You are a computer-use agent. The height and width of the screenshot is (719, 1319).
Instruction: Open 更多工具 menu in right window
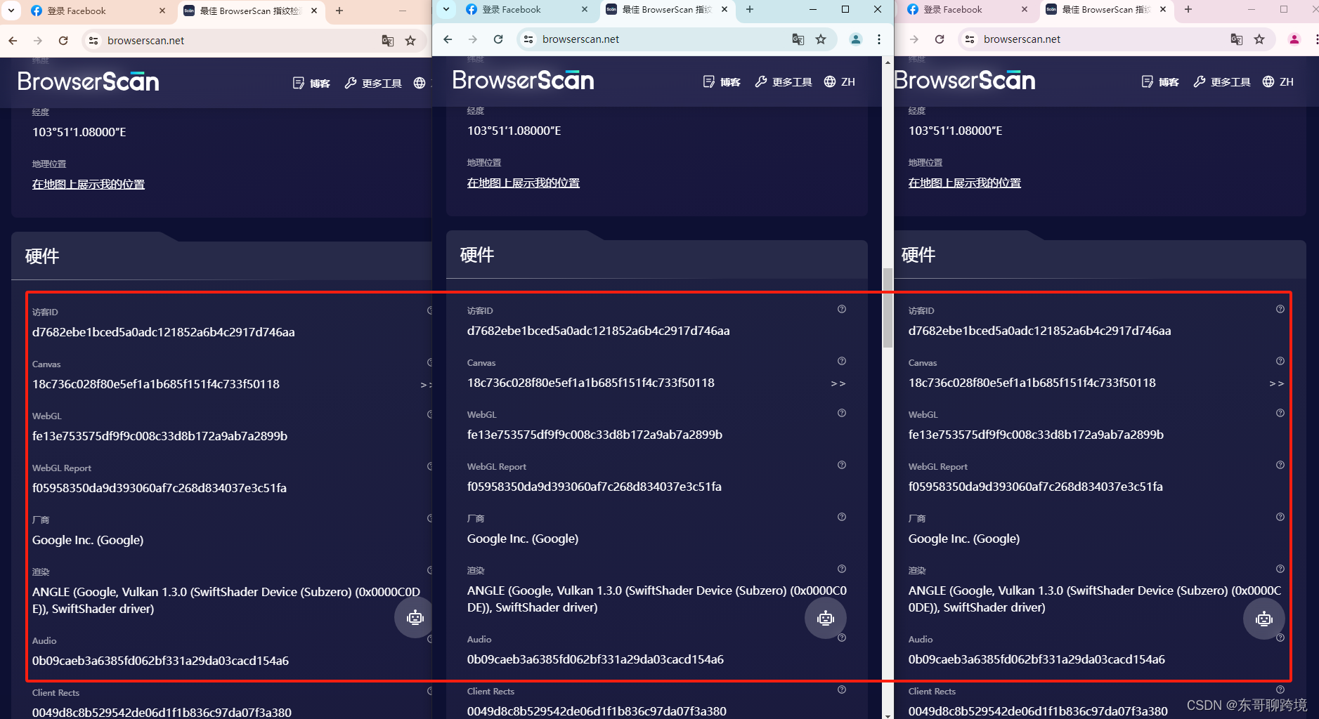pos(1222,81)
